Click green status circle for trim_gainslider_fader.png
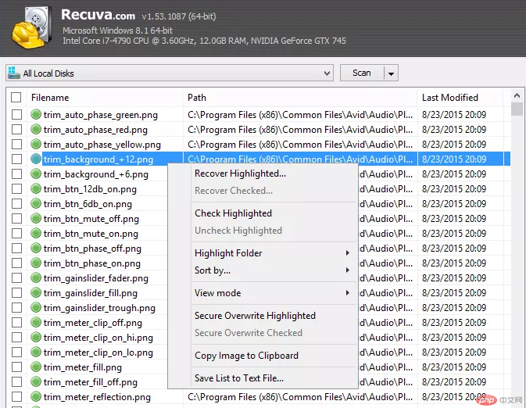526x408 pixels. (x=36, y=277)
